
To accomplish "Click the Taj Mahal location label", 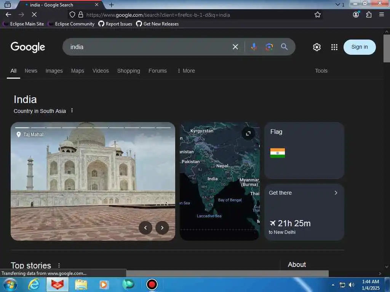I will tap(30, 134).
